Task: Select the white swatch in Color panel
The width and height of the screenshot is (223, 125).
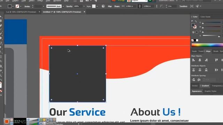Action: [x=197, y=40]
